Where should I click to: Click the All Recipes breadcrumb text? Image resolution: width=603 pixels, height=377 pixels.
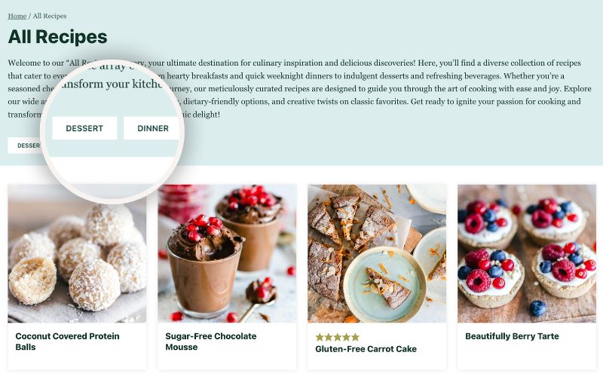point(50,16)
